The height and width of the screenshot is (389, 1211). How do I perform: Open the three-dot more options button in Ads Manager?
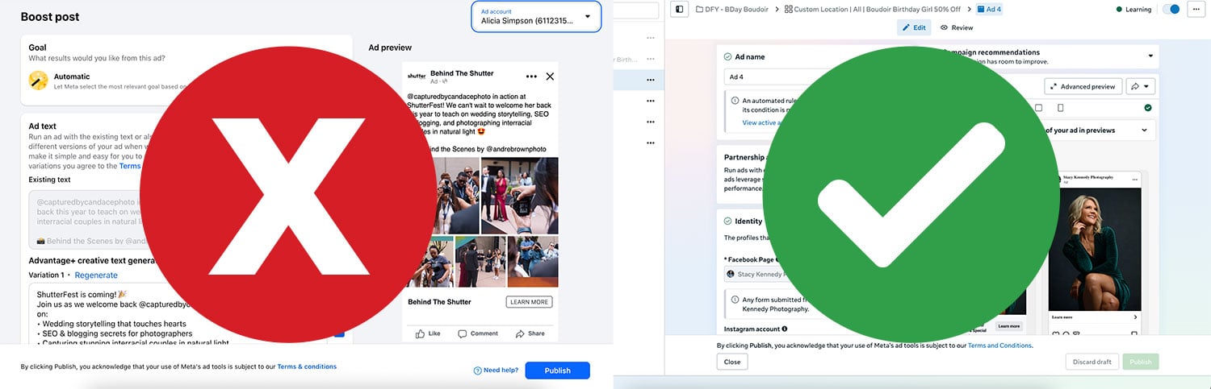coord(1196,9)
